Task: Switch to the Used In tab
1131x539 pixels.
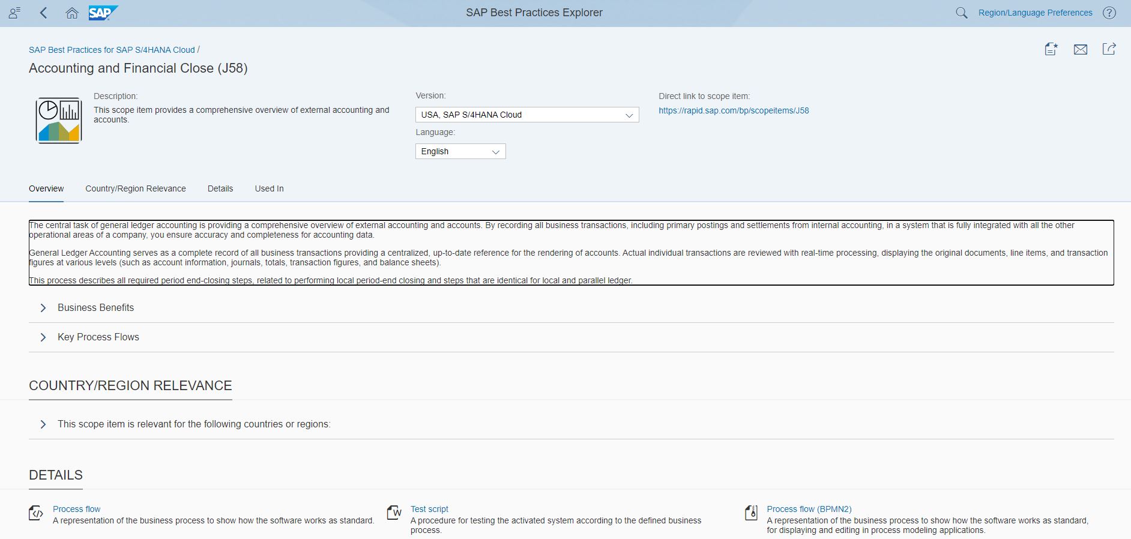Action: pos(269,188)
